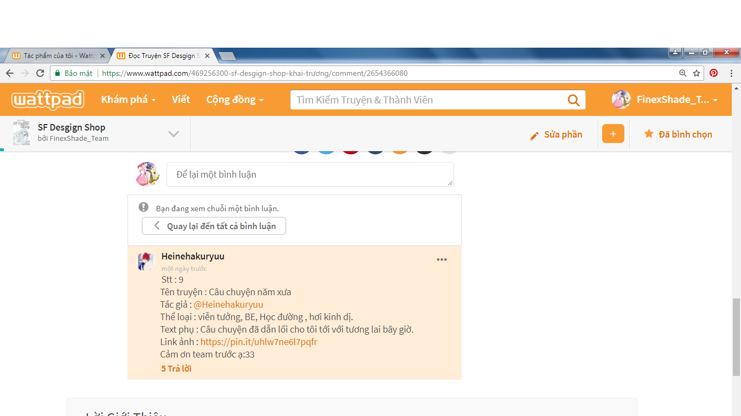Click the browser reload icon
Screen dimensions: 741x416
40,73
